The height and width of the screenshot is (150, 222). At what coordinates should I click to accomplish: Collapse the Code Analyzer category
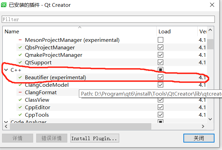(6, 122)
